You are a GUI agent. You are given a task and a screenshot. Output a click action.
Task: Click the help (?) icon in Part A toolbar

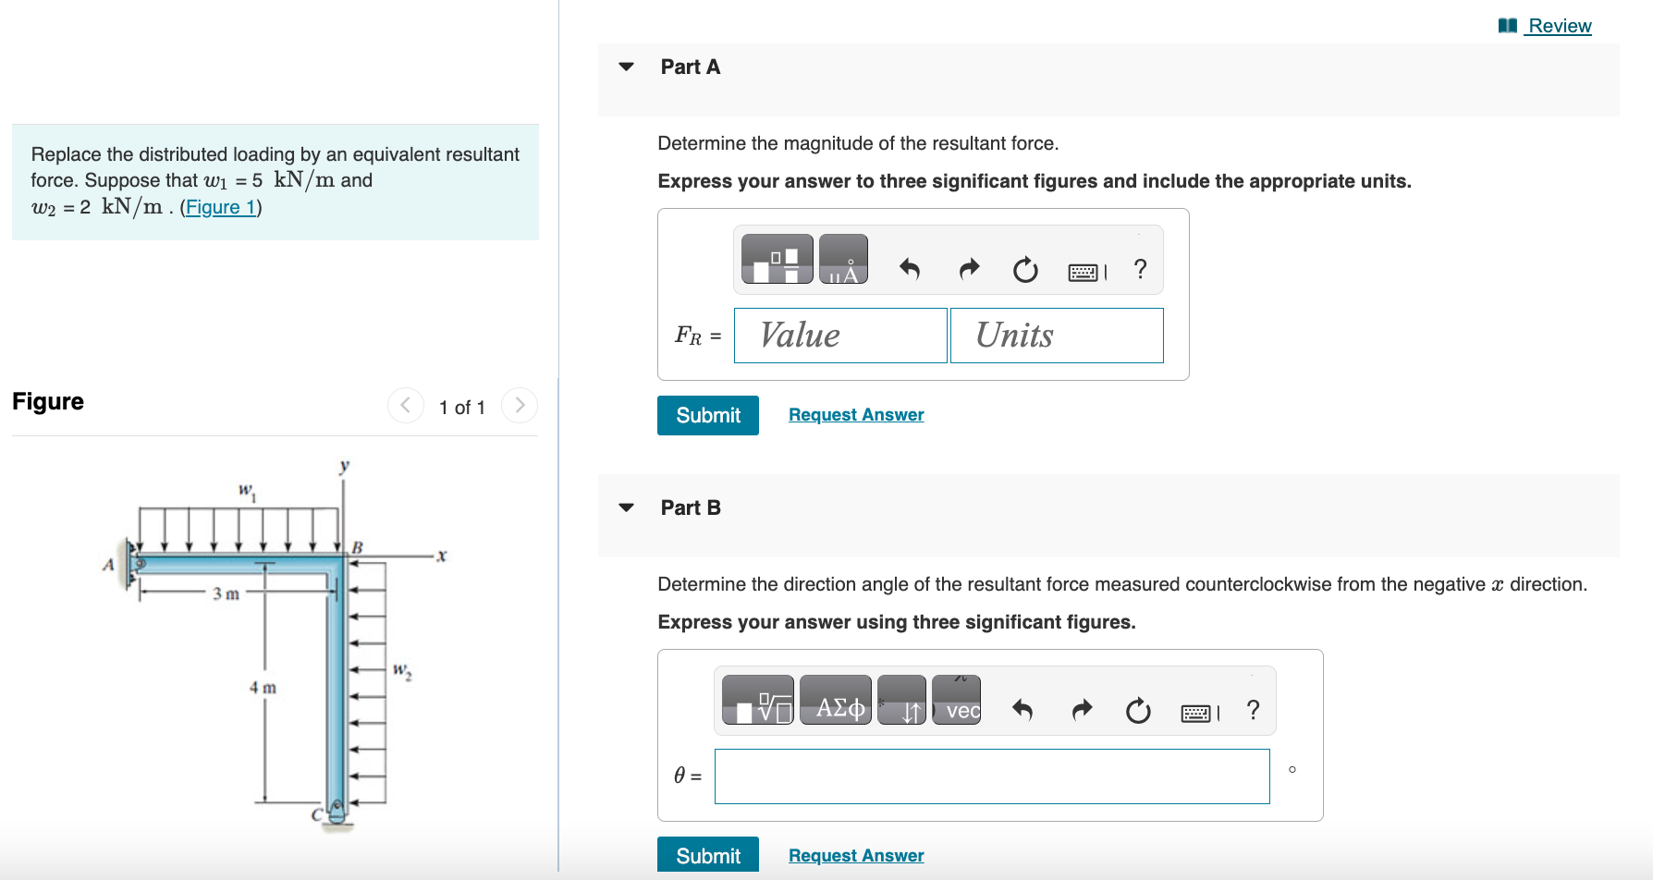pyautogui.click(x=1140, y=269)
